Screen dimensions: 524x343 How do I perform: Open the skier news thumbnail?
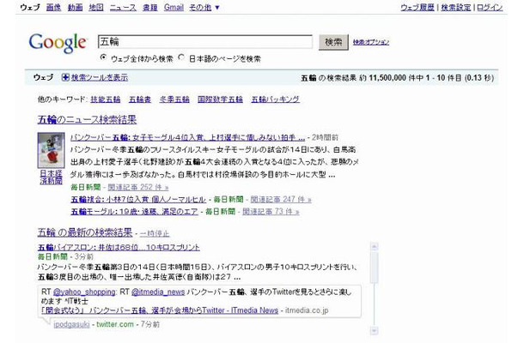tap(52, 150)
